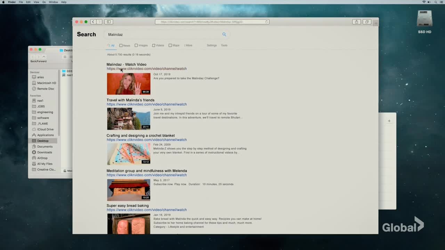Expand the More search filter menu

[x=188, y=45]
